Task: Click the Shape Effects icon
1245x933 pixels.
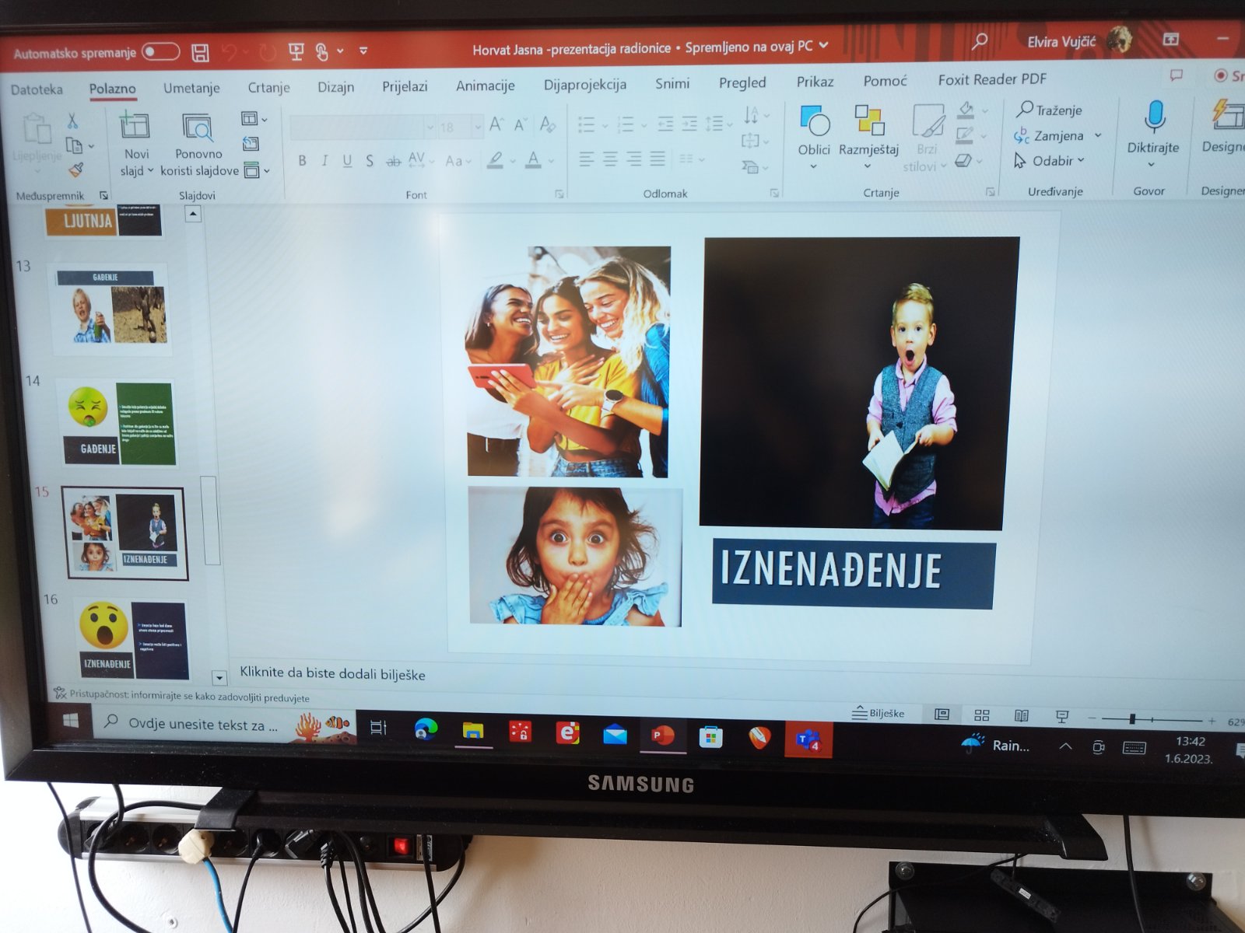Action: [963, 160]
